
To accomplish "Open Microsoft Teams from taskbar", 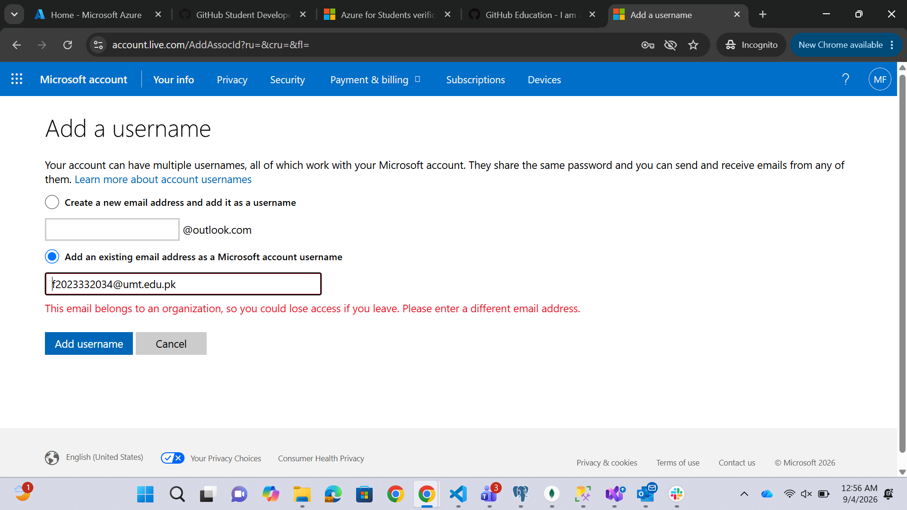I will [489, 494].
